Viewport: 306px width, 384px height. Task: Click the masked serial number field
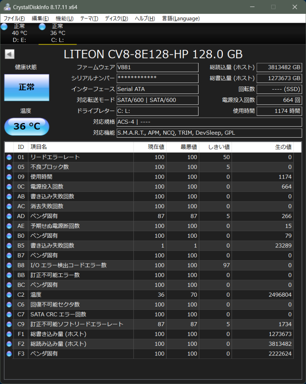coord(157,78)
